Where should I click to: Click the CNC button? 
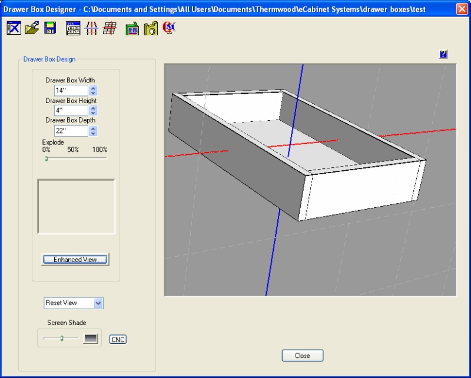click(118, 339)
